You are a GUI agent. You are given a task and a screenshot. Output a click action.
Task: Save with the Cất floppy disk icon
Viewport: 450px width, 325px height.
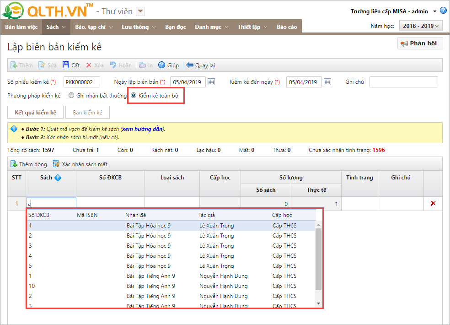click(66, 65)
